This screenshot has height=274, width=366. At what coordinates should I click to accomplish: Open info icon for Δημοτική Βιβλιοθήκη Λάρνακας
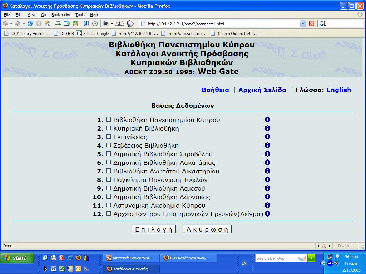267,197
